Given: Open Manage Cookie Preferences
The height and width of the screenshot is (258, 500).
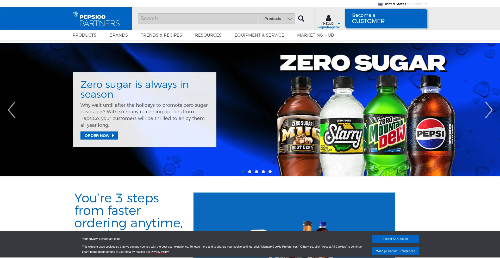Looking at the screenshot, I should (x=395, y=251).
